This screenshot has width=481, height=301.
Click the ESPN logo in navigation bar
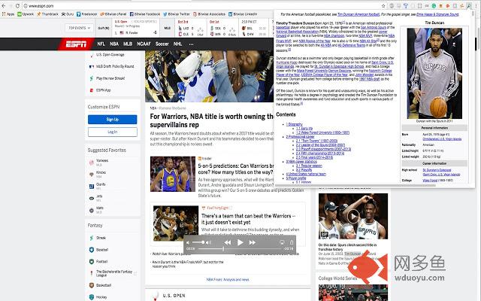77,44
